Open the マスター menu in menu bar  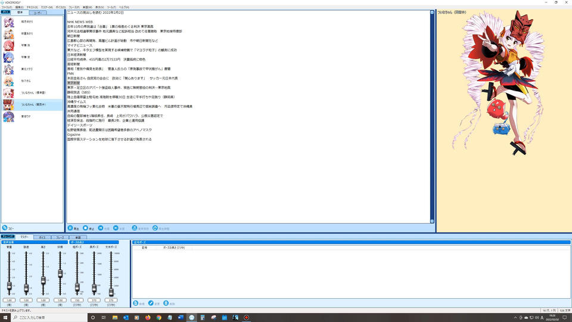pyautogui.click(x=46, y=7)
